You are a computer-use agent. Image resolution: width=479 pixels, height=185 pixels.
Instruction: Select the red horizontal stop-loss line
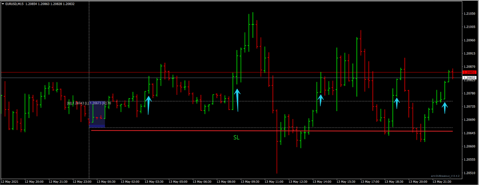click(272, 131)
